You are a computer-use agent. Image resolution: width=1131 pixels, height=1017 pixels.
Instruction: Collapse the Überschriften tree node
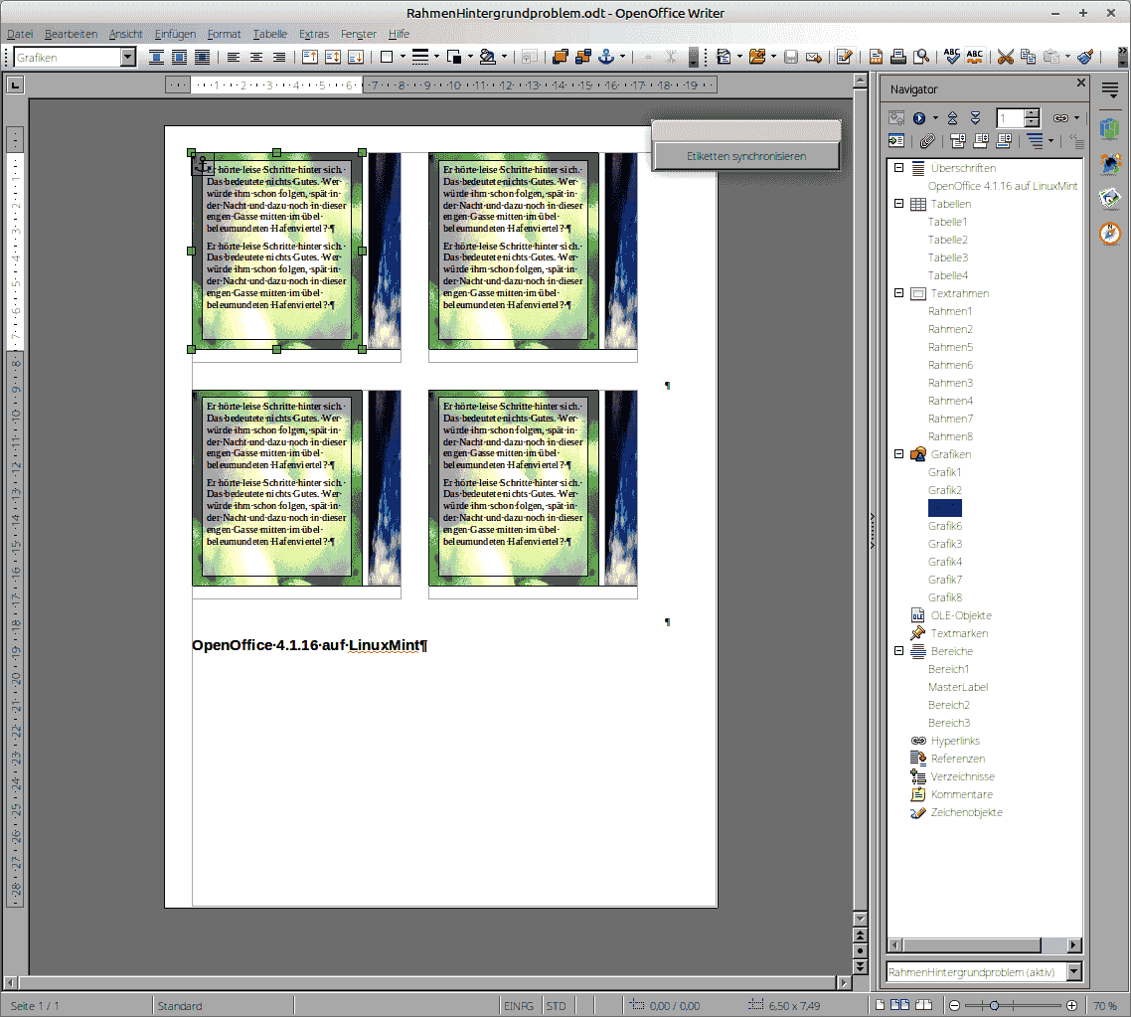[898, 167]
